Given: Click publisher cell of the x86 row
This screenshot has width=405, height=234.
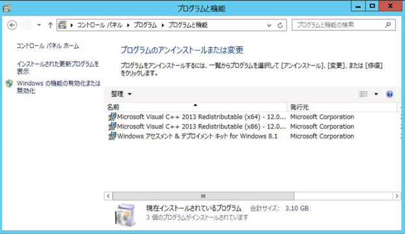Looking at the screenshot, I should (322, 126).
